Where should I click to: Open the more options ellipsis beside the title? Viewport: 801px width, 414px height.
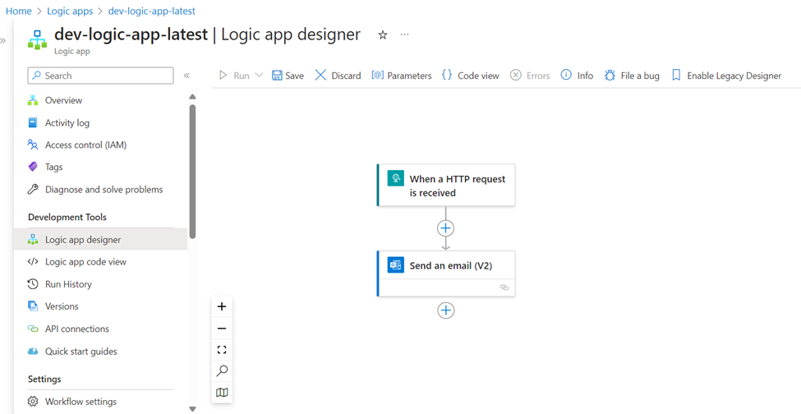click(x=404, y=34)
